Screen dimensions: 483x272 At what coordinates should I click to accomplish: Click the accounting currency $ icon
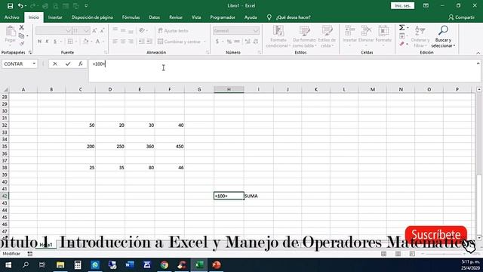click(x=217, y=42)
